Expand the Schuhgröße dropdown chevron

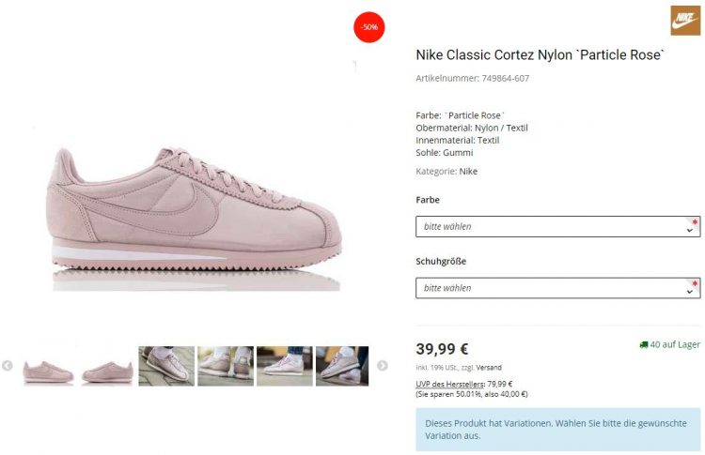coord(689,292)
